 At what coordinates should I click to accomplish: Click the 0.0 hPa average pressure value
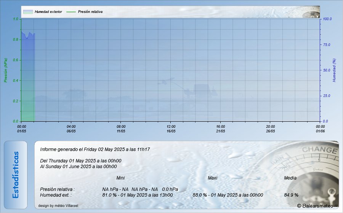(170, 189)
